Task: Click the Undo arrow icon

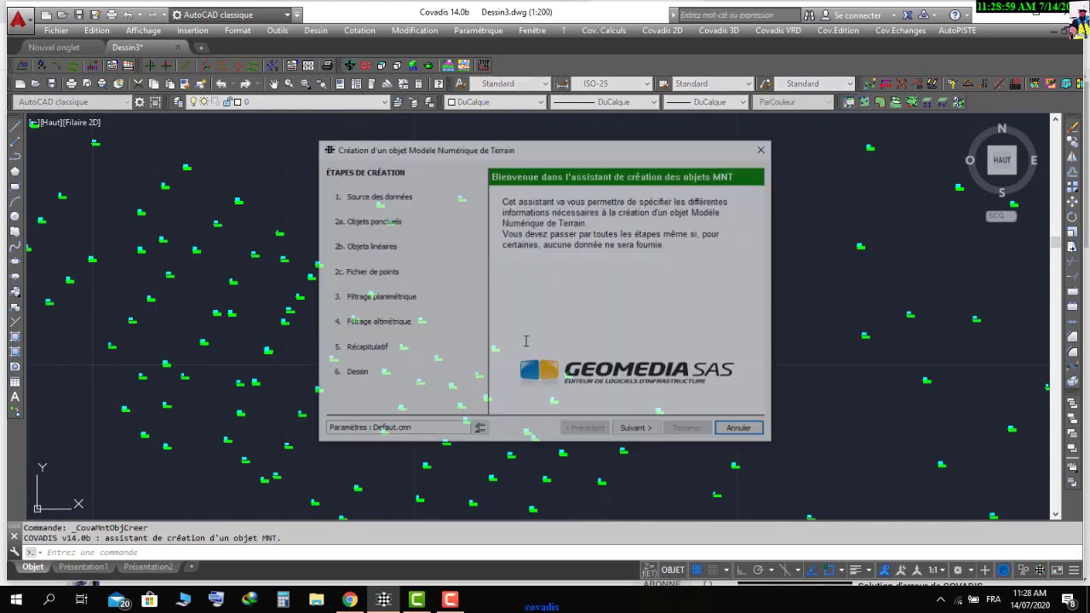Action: click(x=221, y=83)
